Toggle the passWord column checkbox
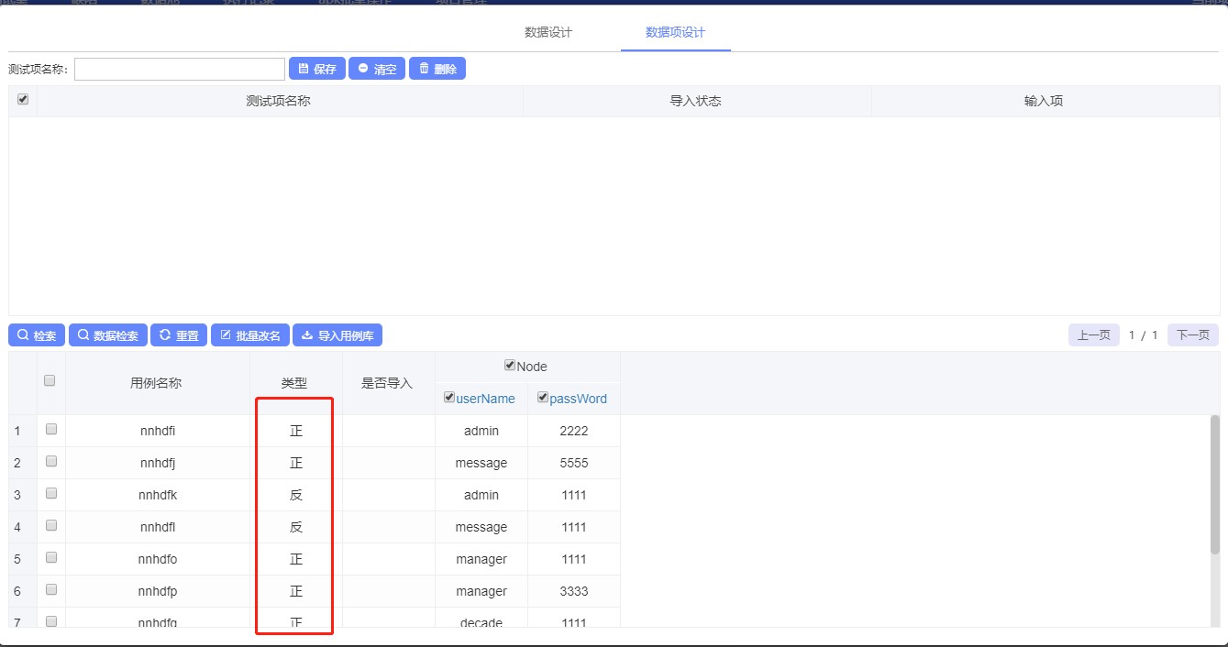Viewport: 1228px width, 647px height. (x=543, y=398)
